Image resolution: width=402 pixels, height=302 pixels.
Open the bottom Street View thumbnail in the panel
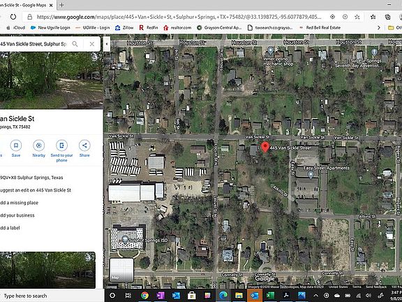47,270
